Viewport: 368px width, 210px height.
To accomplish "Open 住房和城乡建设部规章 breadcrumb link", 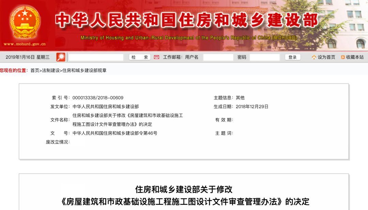I will coord(84,71).
